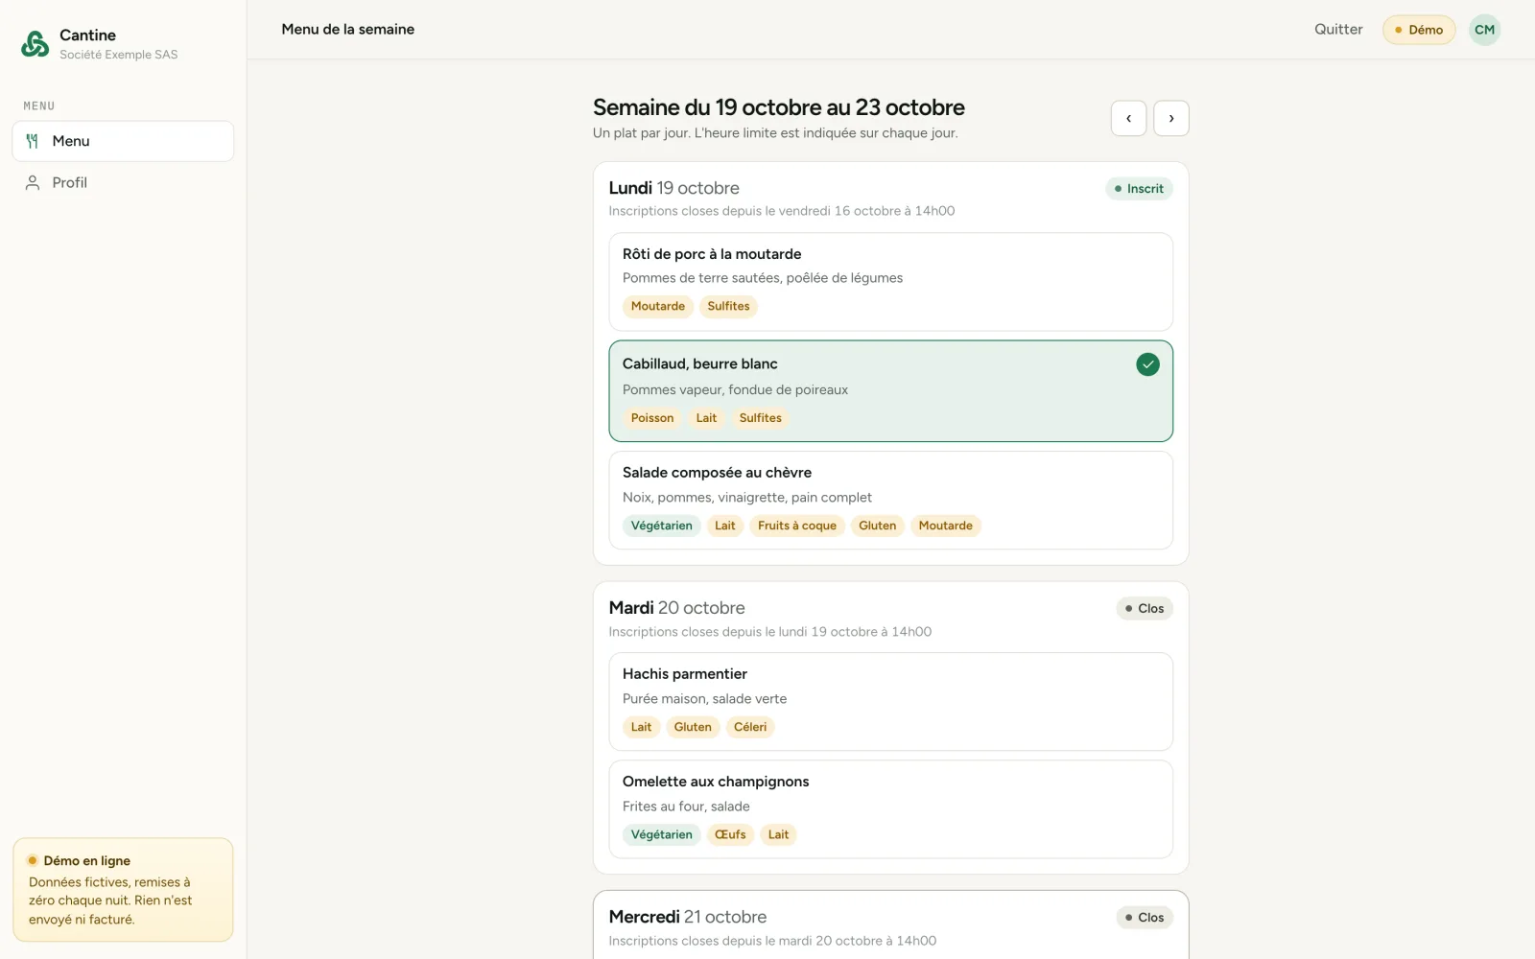Select the Hachis parmentier dish
1535x959 pixels.
coord(890,701)
